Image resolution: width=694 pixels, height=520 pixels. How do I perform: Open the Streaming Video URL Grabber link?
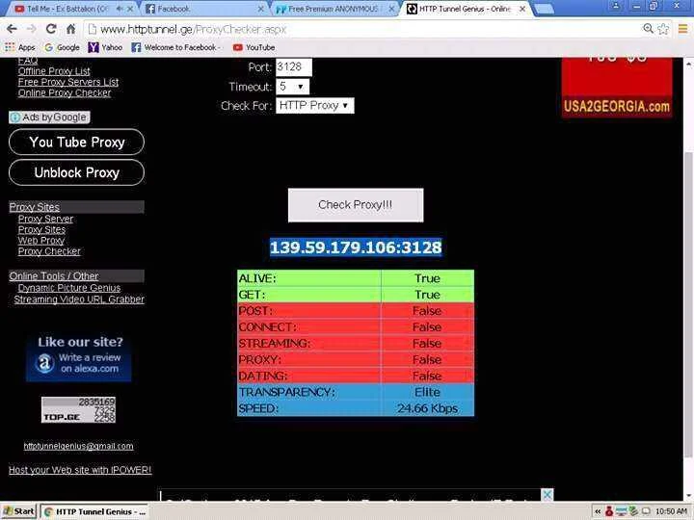(79, 299)
